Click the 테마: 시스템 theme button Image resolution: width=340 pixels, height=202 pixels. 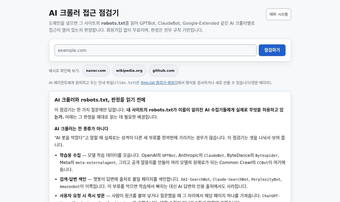click(278, 14)
